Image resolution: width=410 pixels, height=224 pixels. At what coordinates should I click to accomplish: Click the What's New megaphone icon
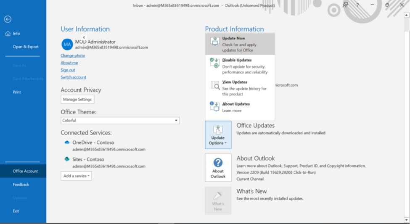(x=218, y=195)
